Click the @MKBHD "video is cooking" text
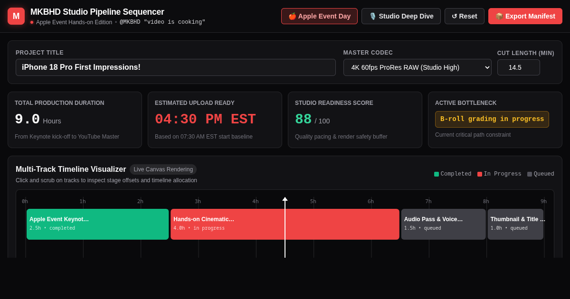 point(162,22)
